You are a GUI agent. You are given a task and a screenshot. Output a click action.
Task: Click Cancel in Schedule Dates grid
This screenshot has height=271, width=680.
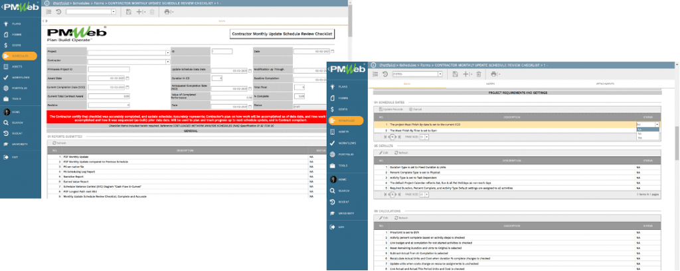[x=415, y=109]
